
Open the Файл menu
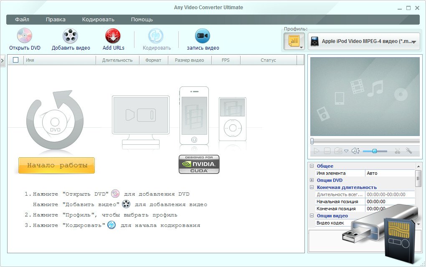click(x=22, y=20)
